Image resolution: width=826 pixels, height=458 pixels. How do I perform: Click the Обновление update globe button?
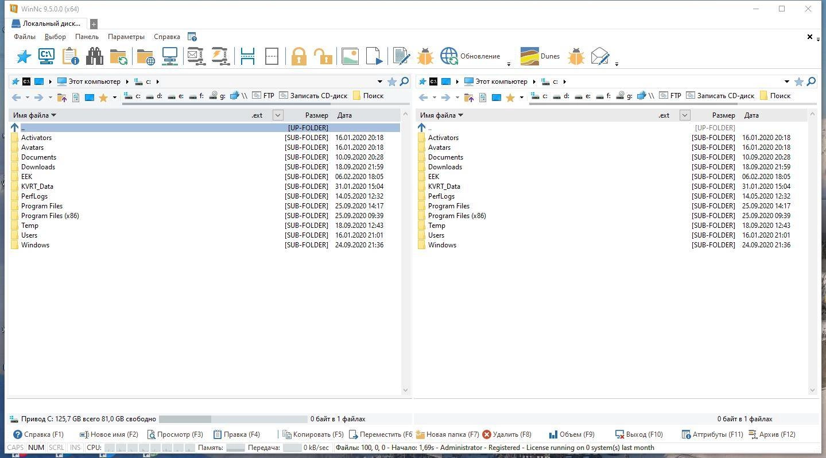[x=471, y=56]
